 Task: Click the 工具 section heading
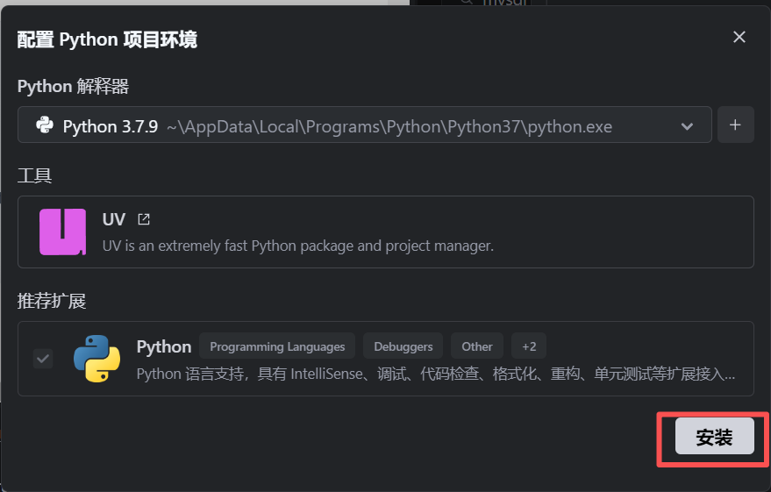tap(34, 175)
